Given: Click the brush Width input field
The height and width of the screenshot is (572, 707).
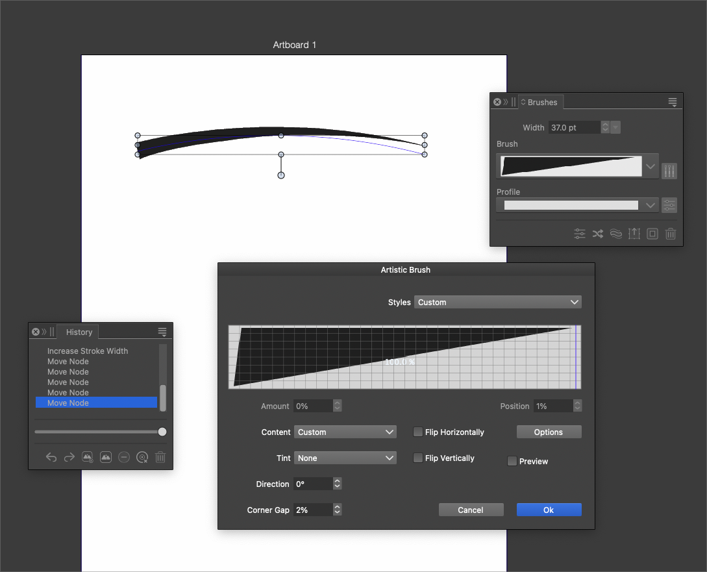Looking at the screenshot, I should pyautogui.click(x=574, y=128).
